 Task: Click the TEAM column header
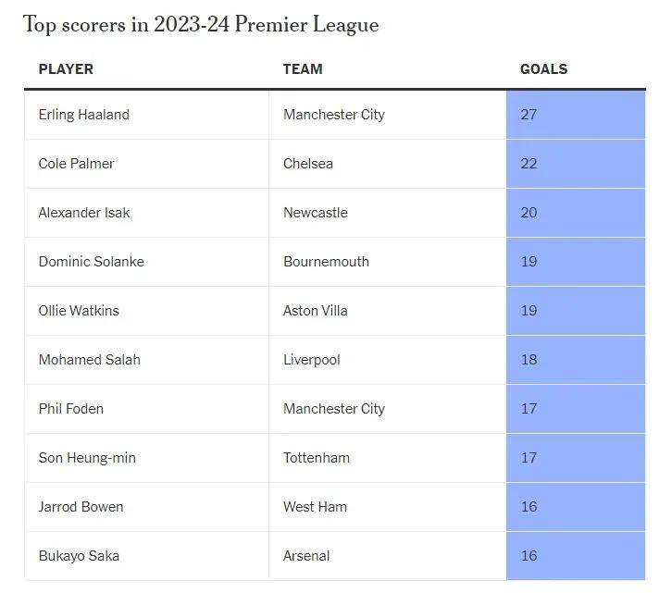tap(303, 69)
